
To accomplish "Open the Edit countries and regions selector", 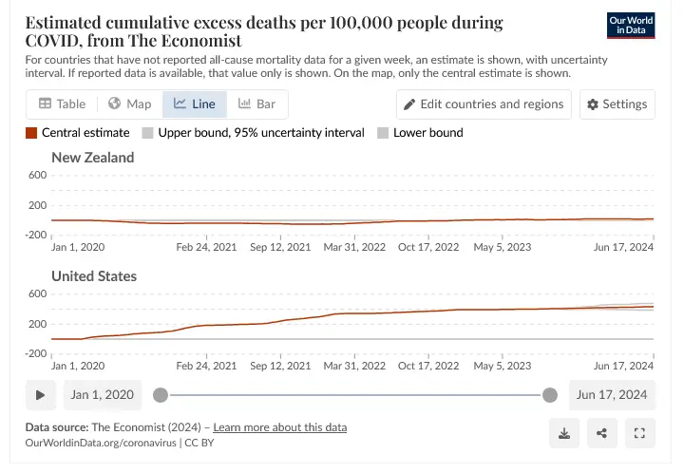I will tap(484, 104).
